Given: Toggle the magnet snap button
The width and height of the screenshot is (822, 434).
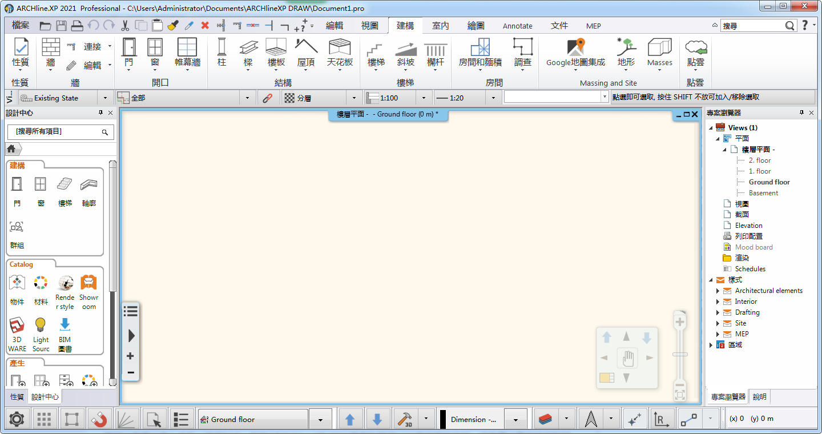Looking at the screenshot, I should tap(99, 419).
